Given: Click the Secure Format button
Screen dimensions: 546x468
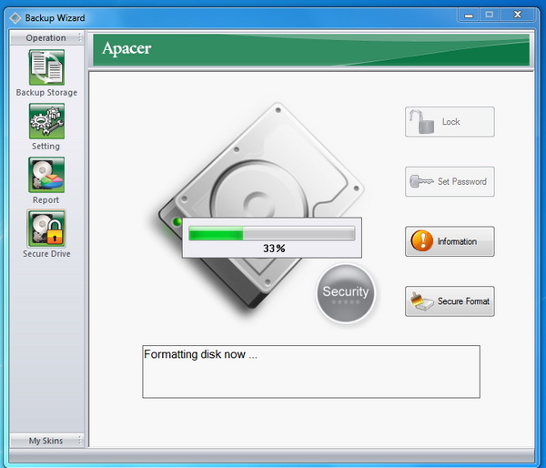Looking at the screenshot, I should click(x=450, y=301).
